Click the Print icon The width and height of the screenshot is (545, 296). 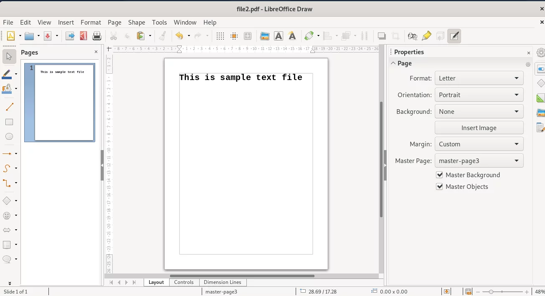click(x=97, y=36)
